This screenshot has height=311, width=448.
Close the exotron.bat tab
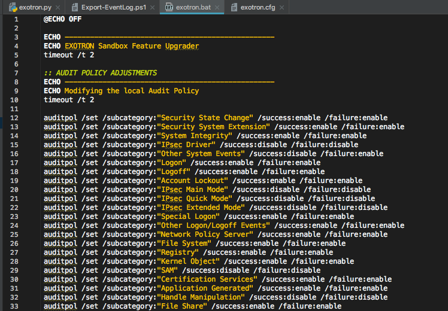click(217, 7)
